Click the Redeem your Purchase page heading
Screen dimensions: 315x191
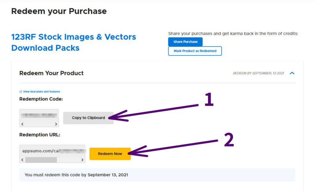click(59, 11)
